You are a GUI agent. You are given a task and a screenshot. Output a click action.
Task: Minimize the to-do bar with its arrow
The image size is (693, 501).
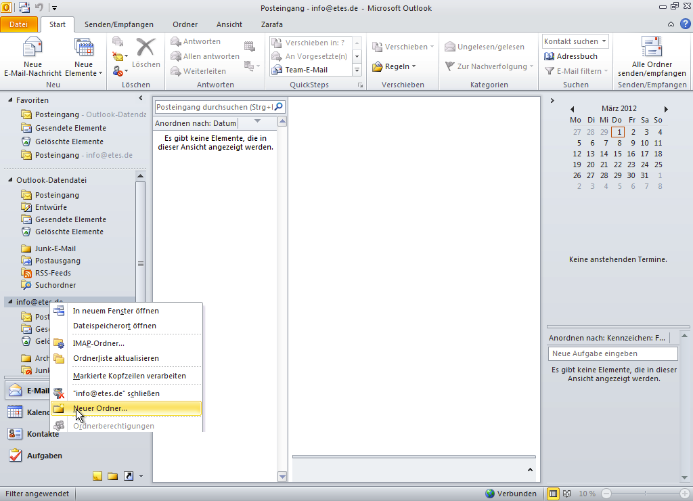point(552,101)
